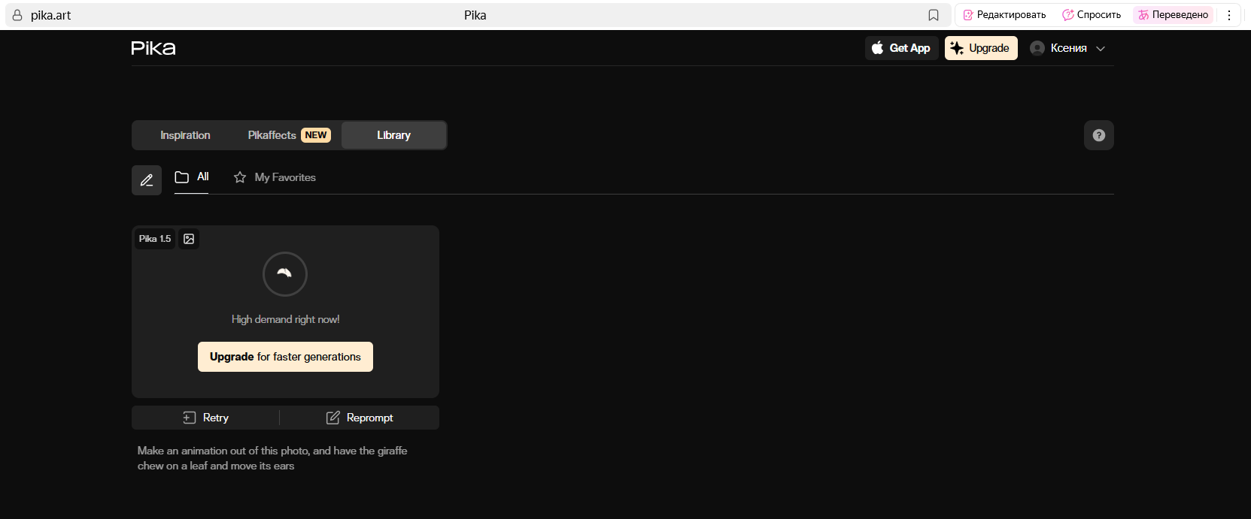Click Upgrade for faster generations
This screenshot has height=519, width=1251.
click(285, 357)
